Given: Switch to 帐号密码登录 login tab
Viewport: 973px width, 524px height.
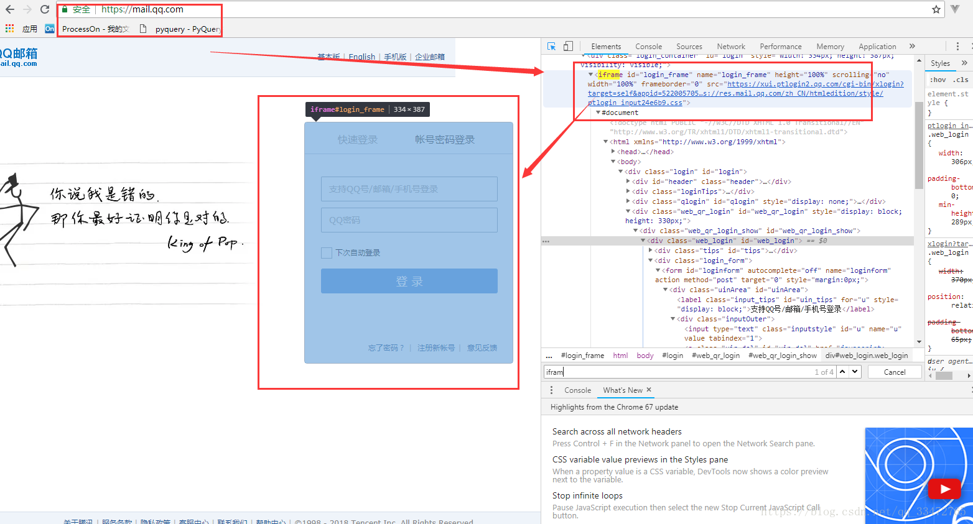Looking at the screenshot, I should point(445,140).
